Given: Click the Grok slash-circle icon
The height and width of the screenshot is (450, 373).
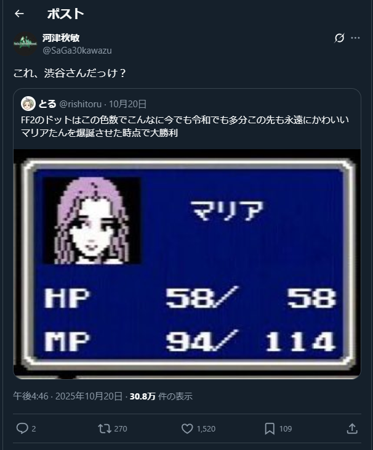Looking at the screenshot, I should [x=339, y=38].
